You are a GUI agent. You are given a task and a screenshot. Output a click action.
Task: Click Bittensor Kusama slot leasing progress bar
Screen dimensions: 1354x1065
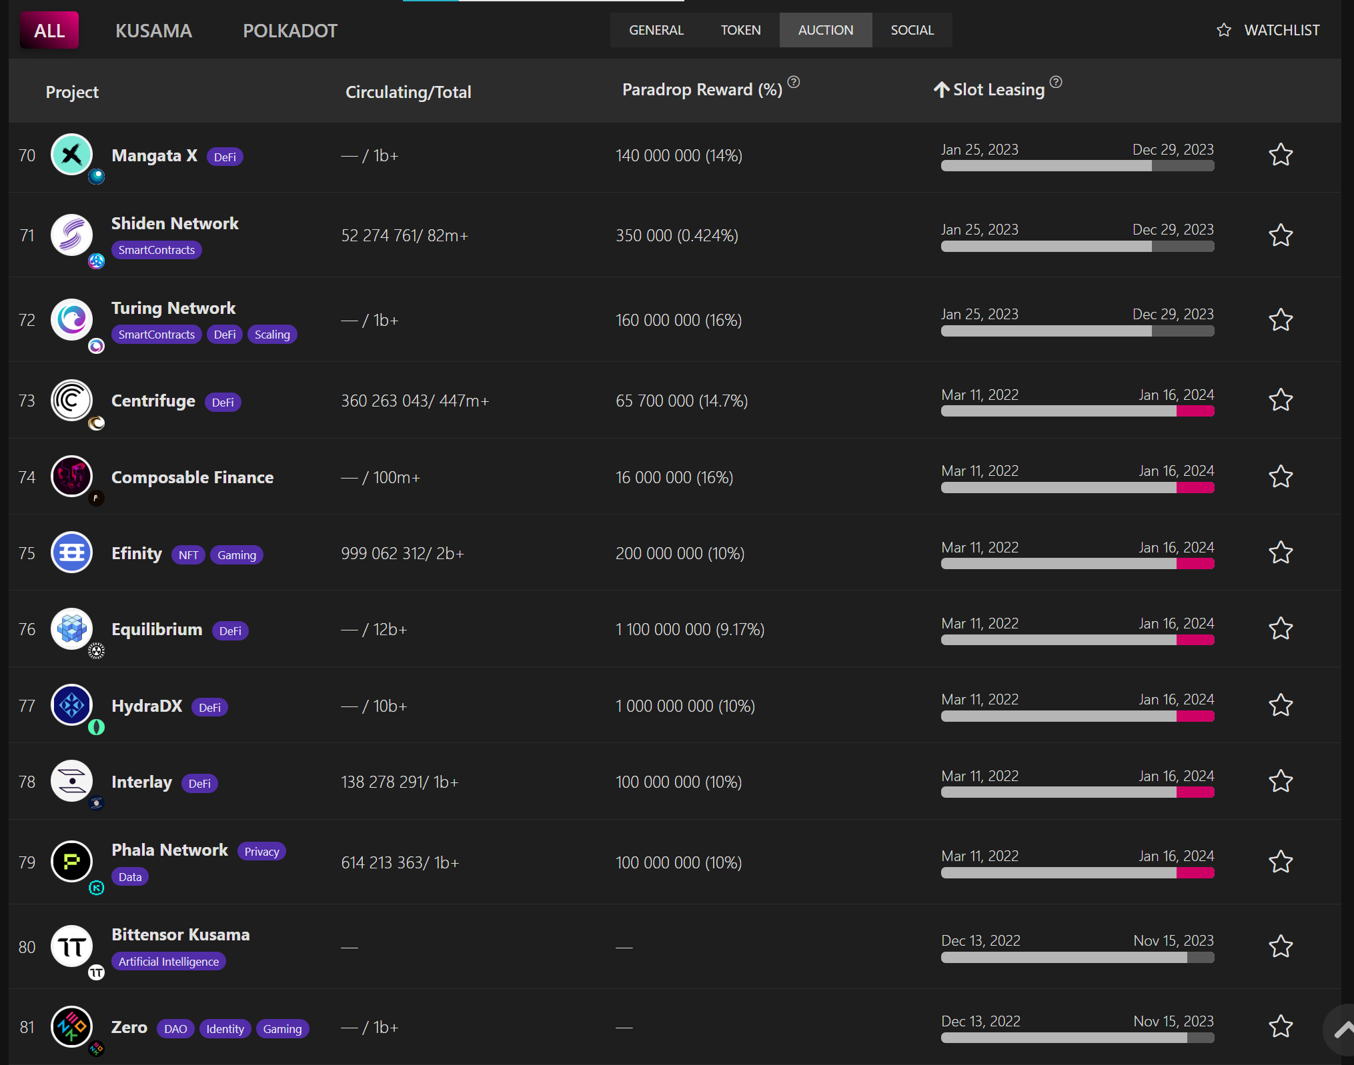coord(1077,957)
